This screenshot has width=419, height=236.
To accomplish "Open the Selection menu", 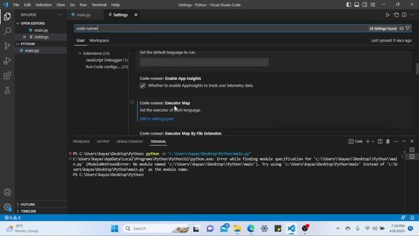I will point(43,5).
